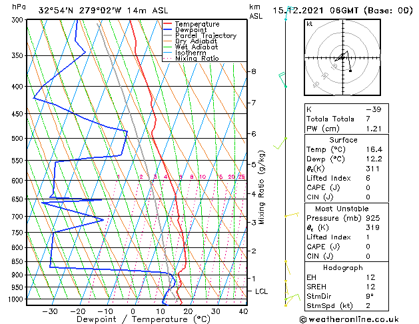The width and height of the screenshot is (419, 324).
Task: Click the EH value row
Action: pyautogui.click(x=346, y=277)
